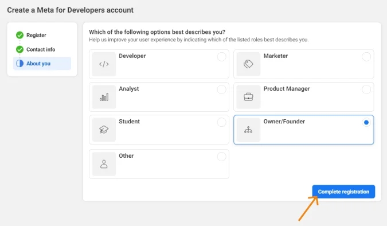Click the Owner/Founder org chart icon
387x226 pixels.
tap(248, 130)
